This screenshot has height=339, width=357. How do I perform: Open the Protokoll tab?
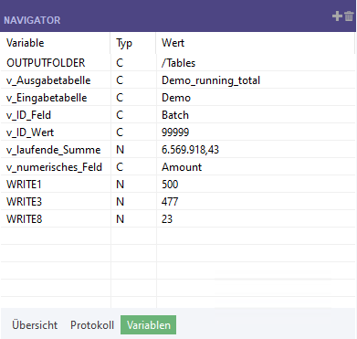[x=92, y=325]
